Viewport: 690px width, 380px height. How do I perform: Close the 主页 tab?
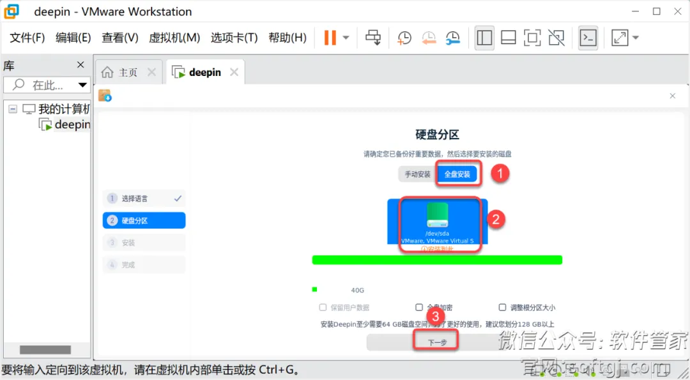click(x=151, y=72)
